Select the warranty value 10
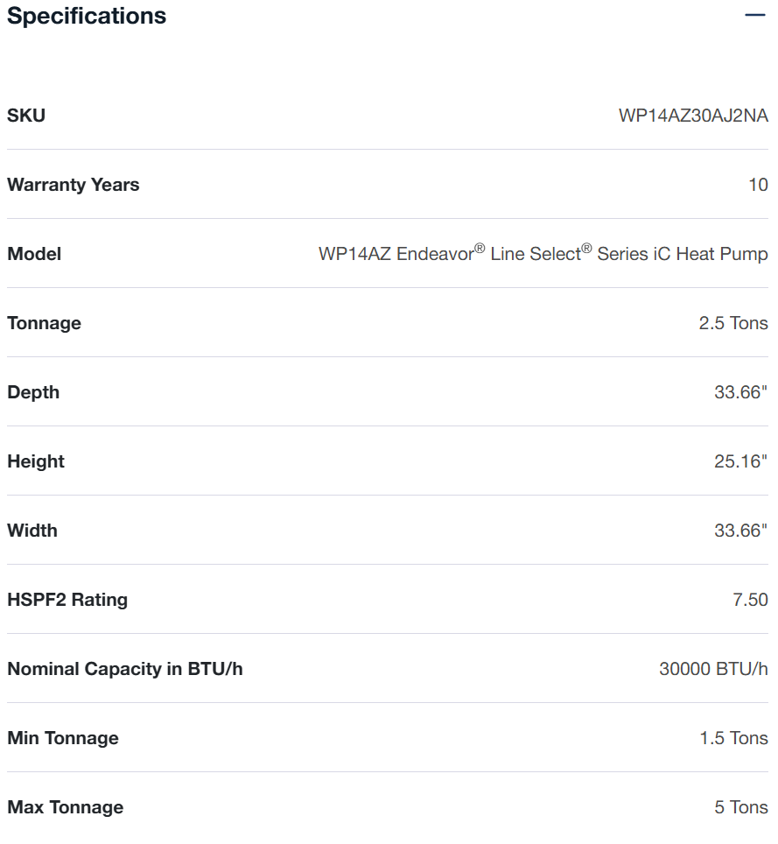This screenshot has width=778, height=844. 758,185
